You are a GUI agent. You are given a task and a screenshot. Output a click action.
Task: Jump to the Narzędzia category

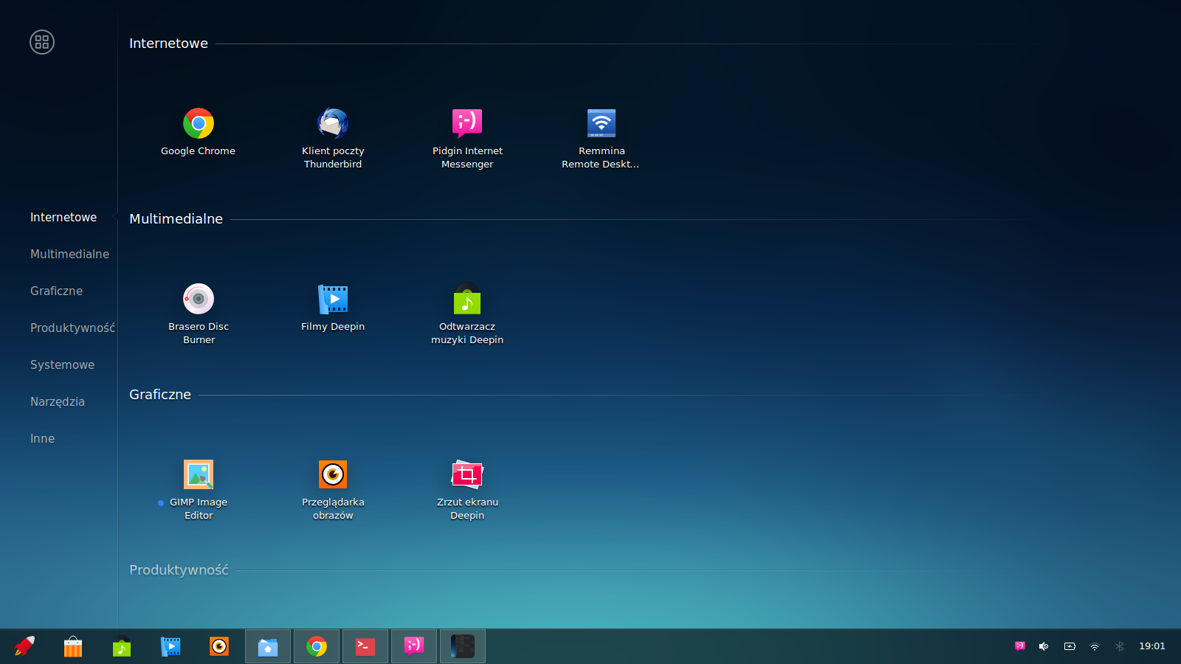point(58,401)
